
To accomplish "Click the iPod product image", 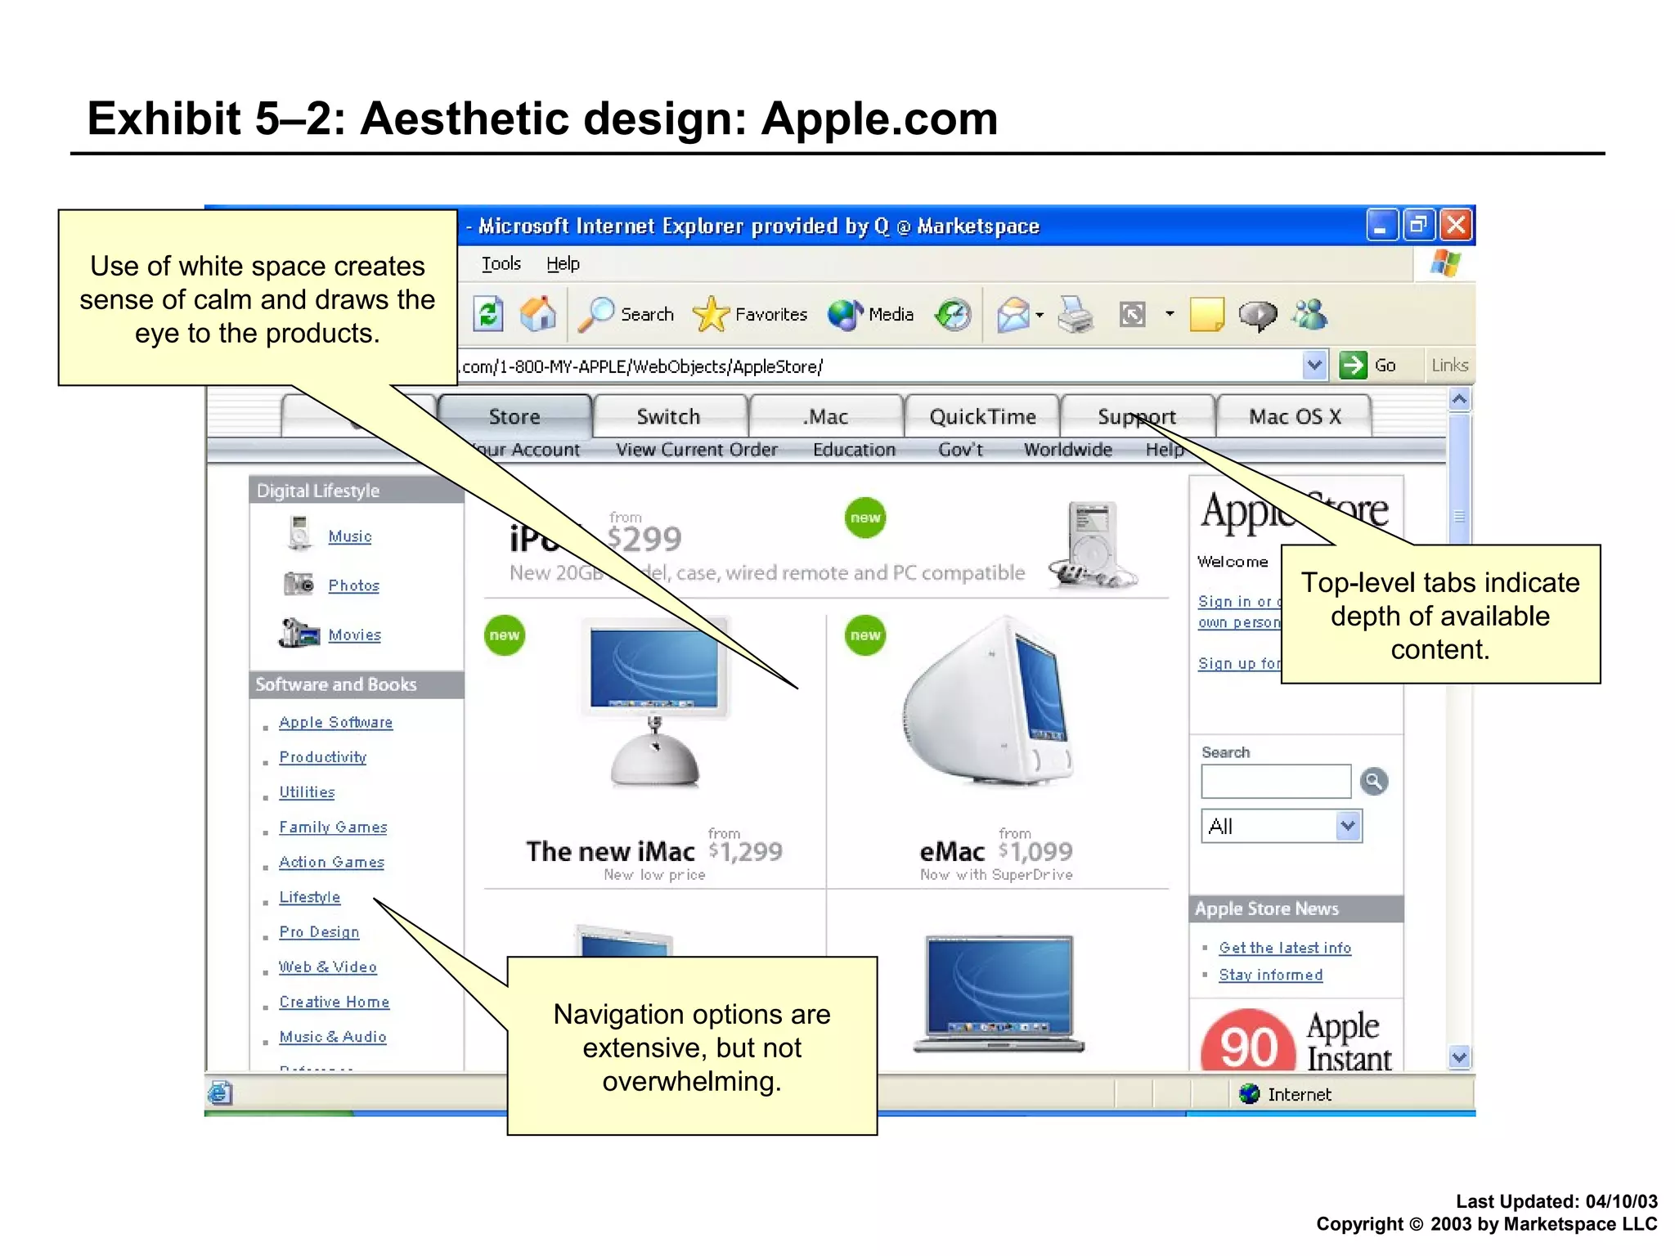I will pos(1092,545).
